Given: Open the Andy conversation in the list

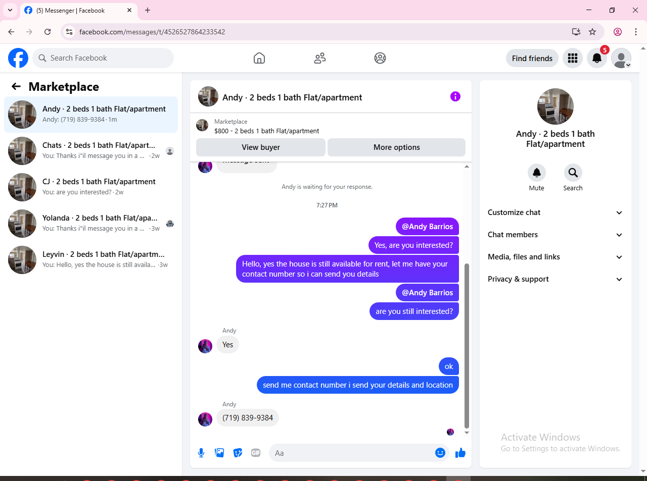Looking at the screenshot, I should (x=91, y=115).
